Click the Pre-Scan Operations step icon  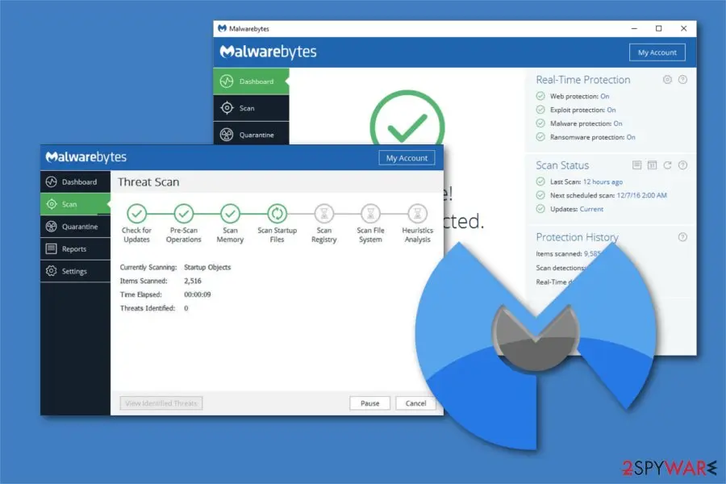[x=183, y=214]
